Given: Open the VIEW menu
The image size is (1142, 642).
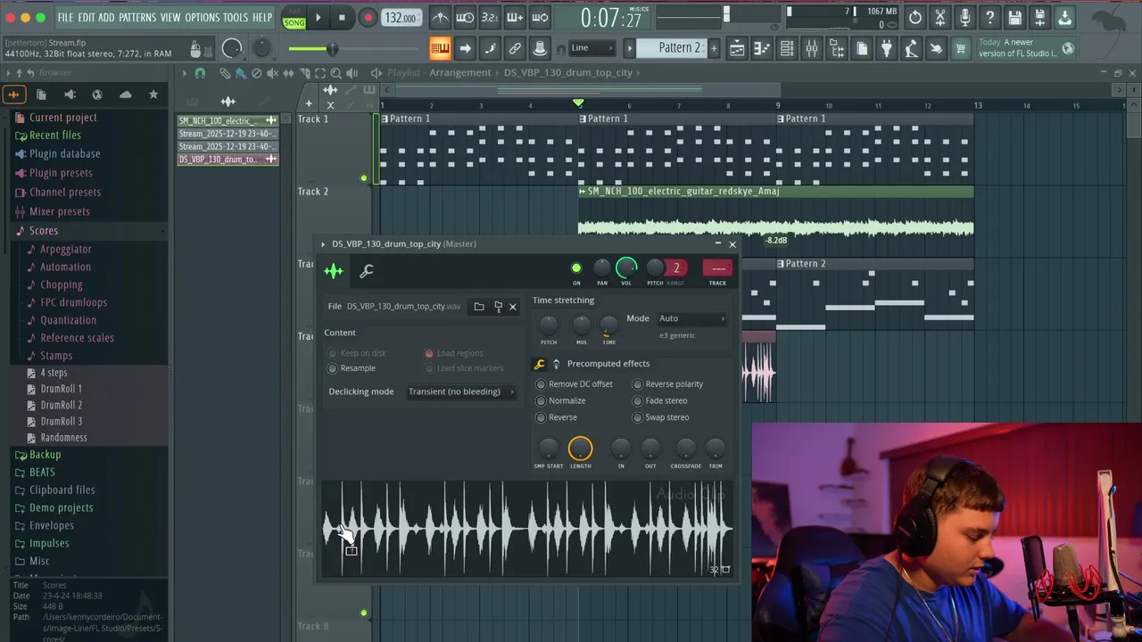Looking at the screenshot, I should [x=170, y=18].
